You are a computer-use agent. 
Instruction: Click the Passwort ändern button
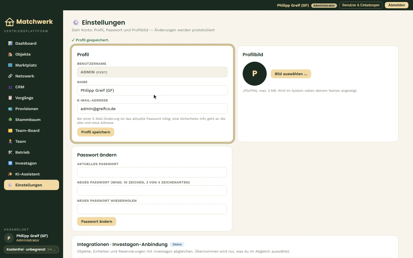[x=97, y=222]
